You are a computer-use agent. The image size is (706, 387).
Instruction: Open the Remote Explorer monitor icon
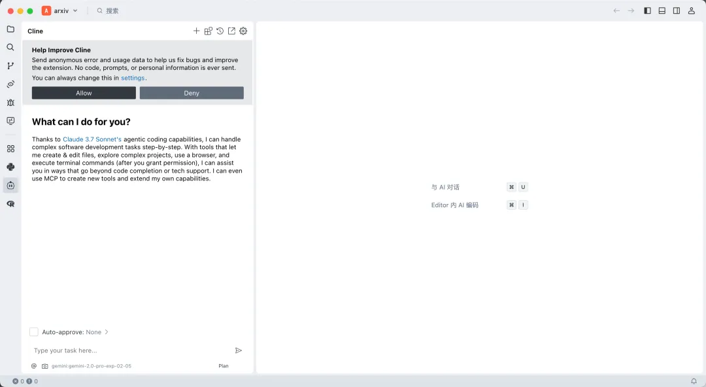click(11, 121)
